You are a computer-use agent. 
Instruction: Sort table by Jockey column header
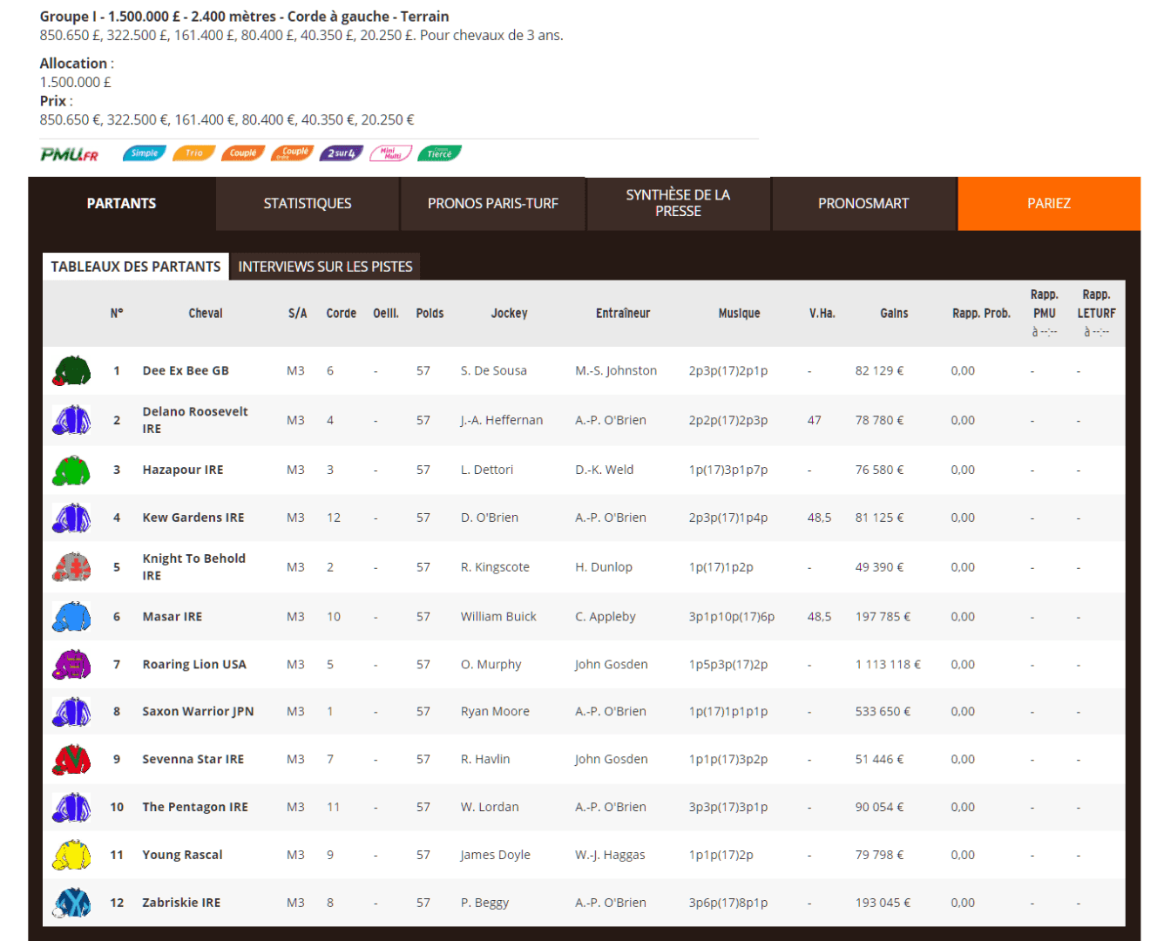pyautogui.click(x=509, y=314)
